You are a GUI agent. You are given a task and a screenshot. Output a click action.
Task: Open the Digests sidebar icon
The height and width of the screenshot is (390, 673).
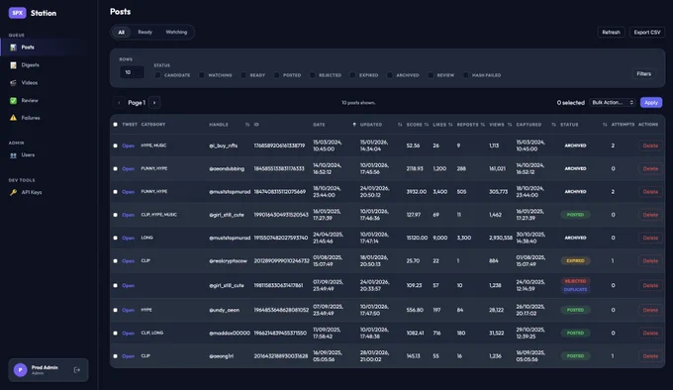pyautogui.click(x=13, y=65)
